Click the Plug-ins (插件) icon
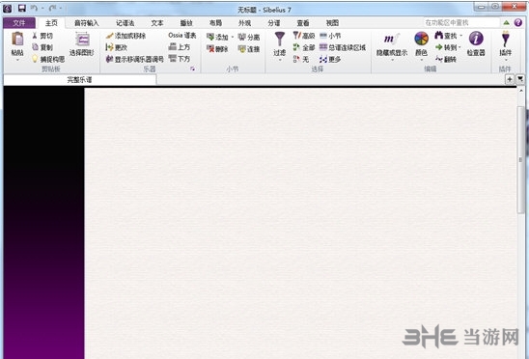529x359 pixels. (x=506, y=39)
